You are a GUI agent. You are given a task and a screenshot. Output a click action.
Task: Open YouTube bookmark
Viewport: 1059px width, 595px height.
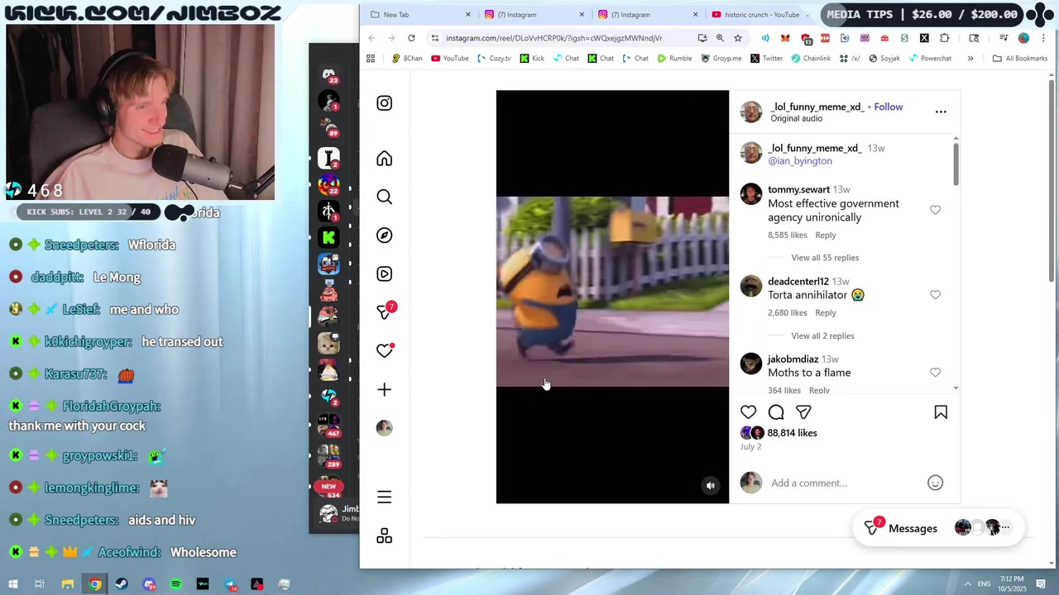click(449, 59)
